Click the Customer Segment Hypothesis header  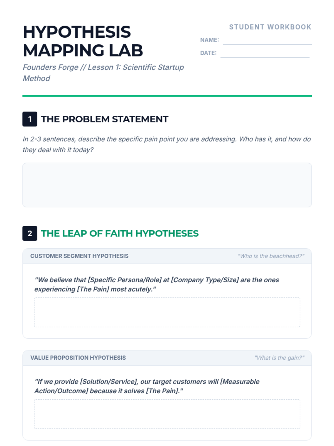pos(79,256)
